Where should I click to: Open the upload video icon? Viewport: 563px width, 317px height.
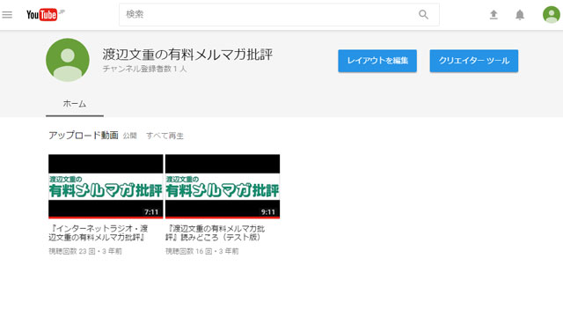[494, 15]
